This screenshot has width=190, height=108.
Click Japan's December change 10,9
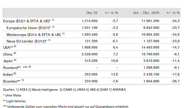point(114,61)
